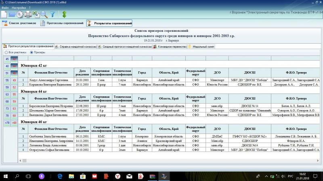Export to Excel using the toolbar icon
The image size is (323, 181).
[x=36, y=15]
